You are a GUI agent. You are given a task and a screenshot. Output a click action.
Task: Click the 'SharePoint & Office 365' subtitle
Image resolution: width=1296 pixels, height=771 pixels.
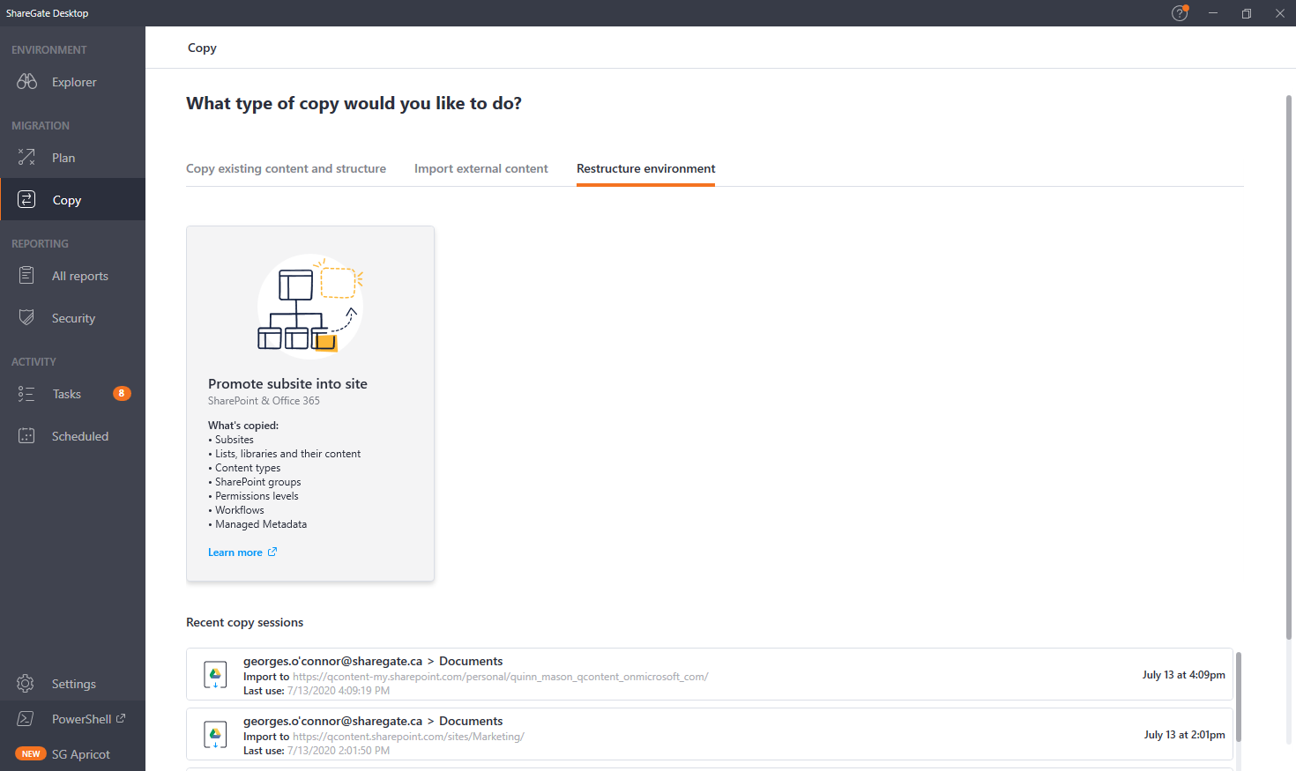pyautogui.click(x=264, y=401)
